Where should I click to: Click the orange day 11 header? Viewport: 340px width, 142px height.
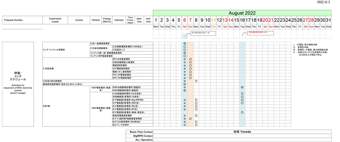point(214,20)
